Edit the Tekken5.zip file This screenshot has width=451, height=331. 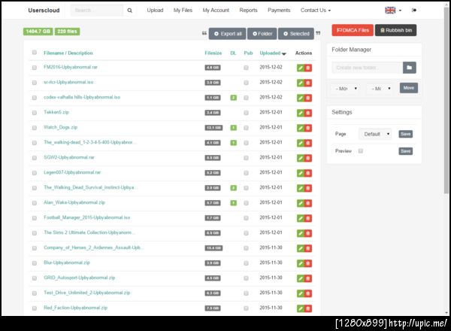(301, 113)
